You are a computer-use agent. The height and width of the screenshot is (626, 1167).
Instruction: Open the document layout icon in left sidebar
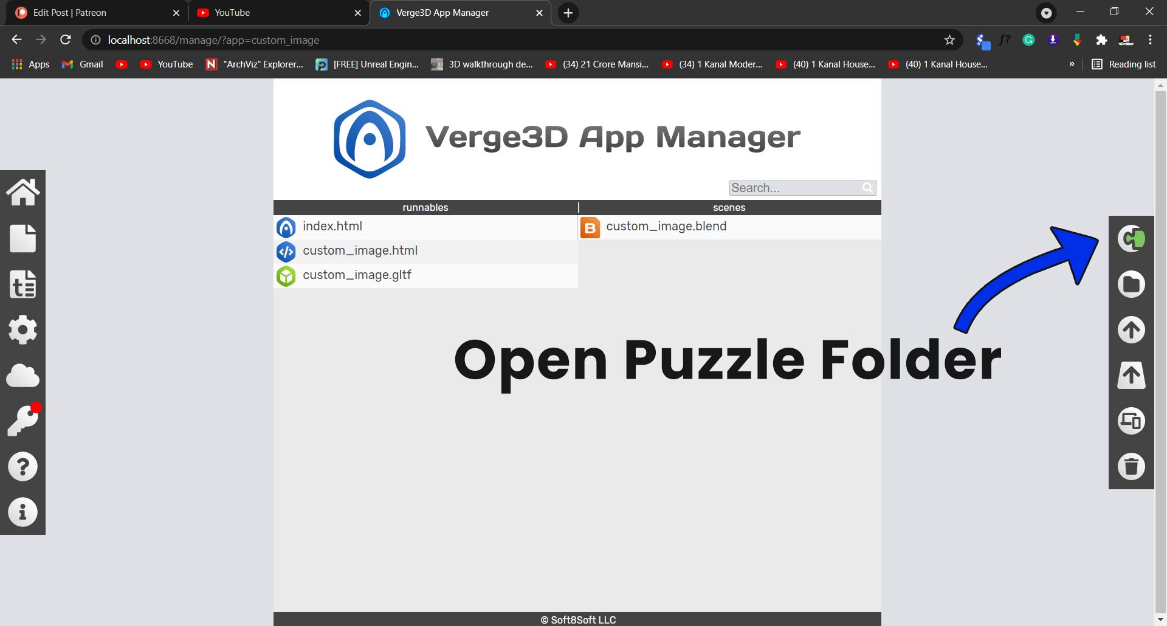tap(23, 284)
